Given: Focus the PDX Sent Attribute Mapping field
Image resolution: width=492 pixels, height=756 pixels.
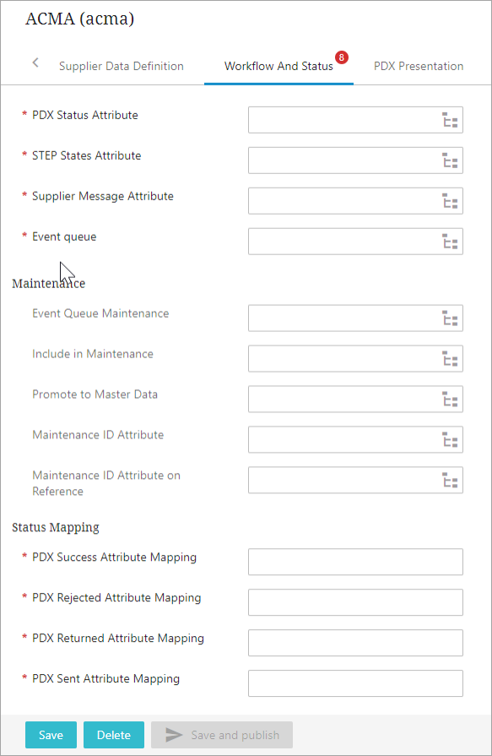Looking at the screenshot, I should point(355,683).
